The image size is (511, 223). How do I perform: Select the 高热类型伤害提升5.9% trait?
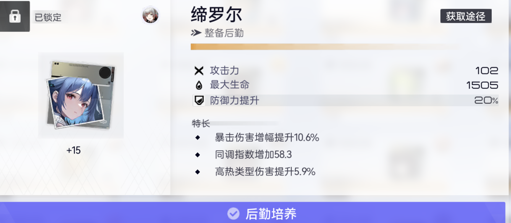click(x=265, y=172)
